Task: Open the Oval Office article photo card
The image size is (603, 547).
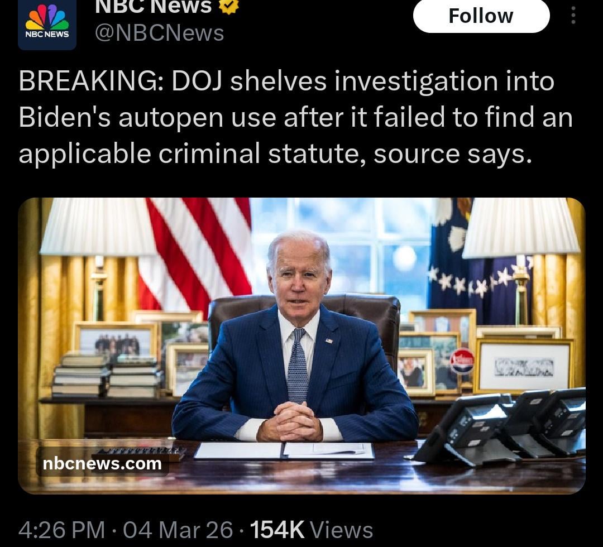Action: point(301,346)
